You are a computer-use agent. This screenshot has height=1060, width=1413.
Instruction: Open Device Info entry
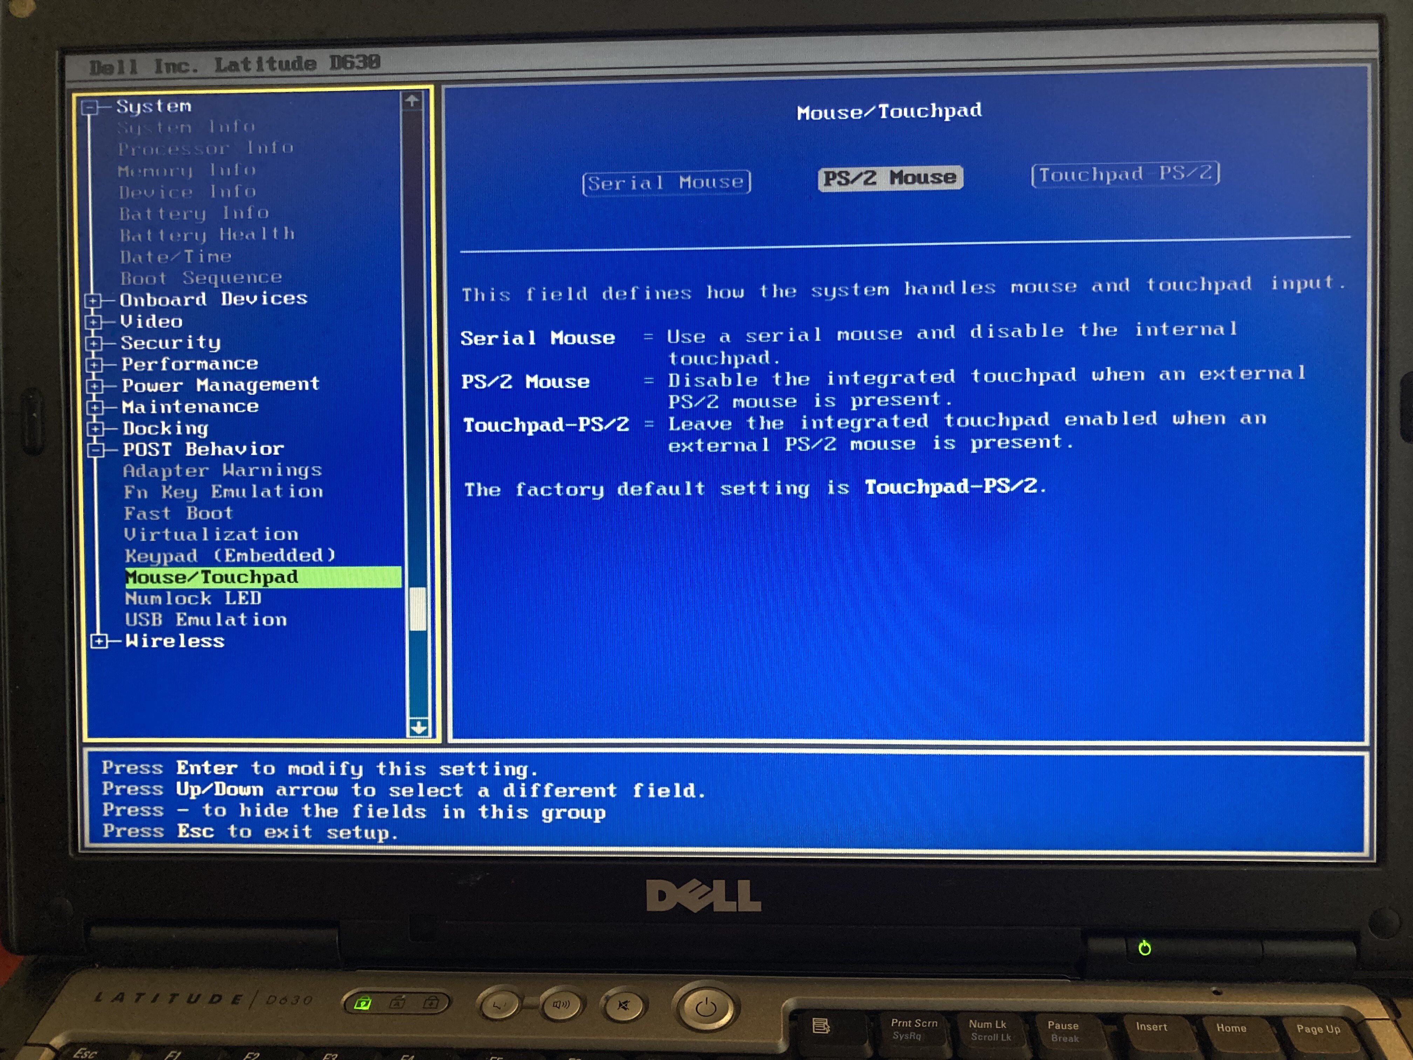point(187,192)
